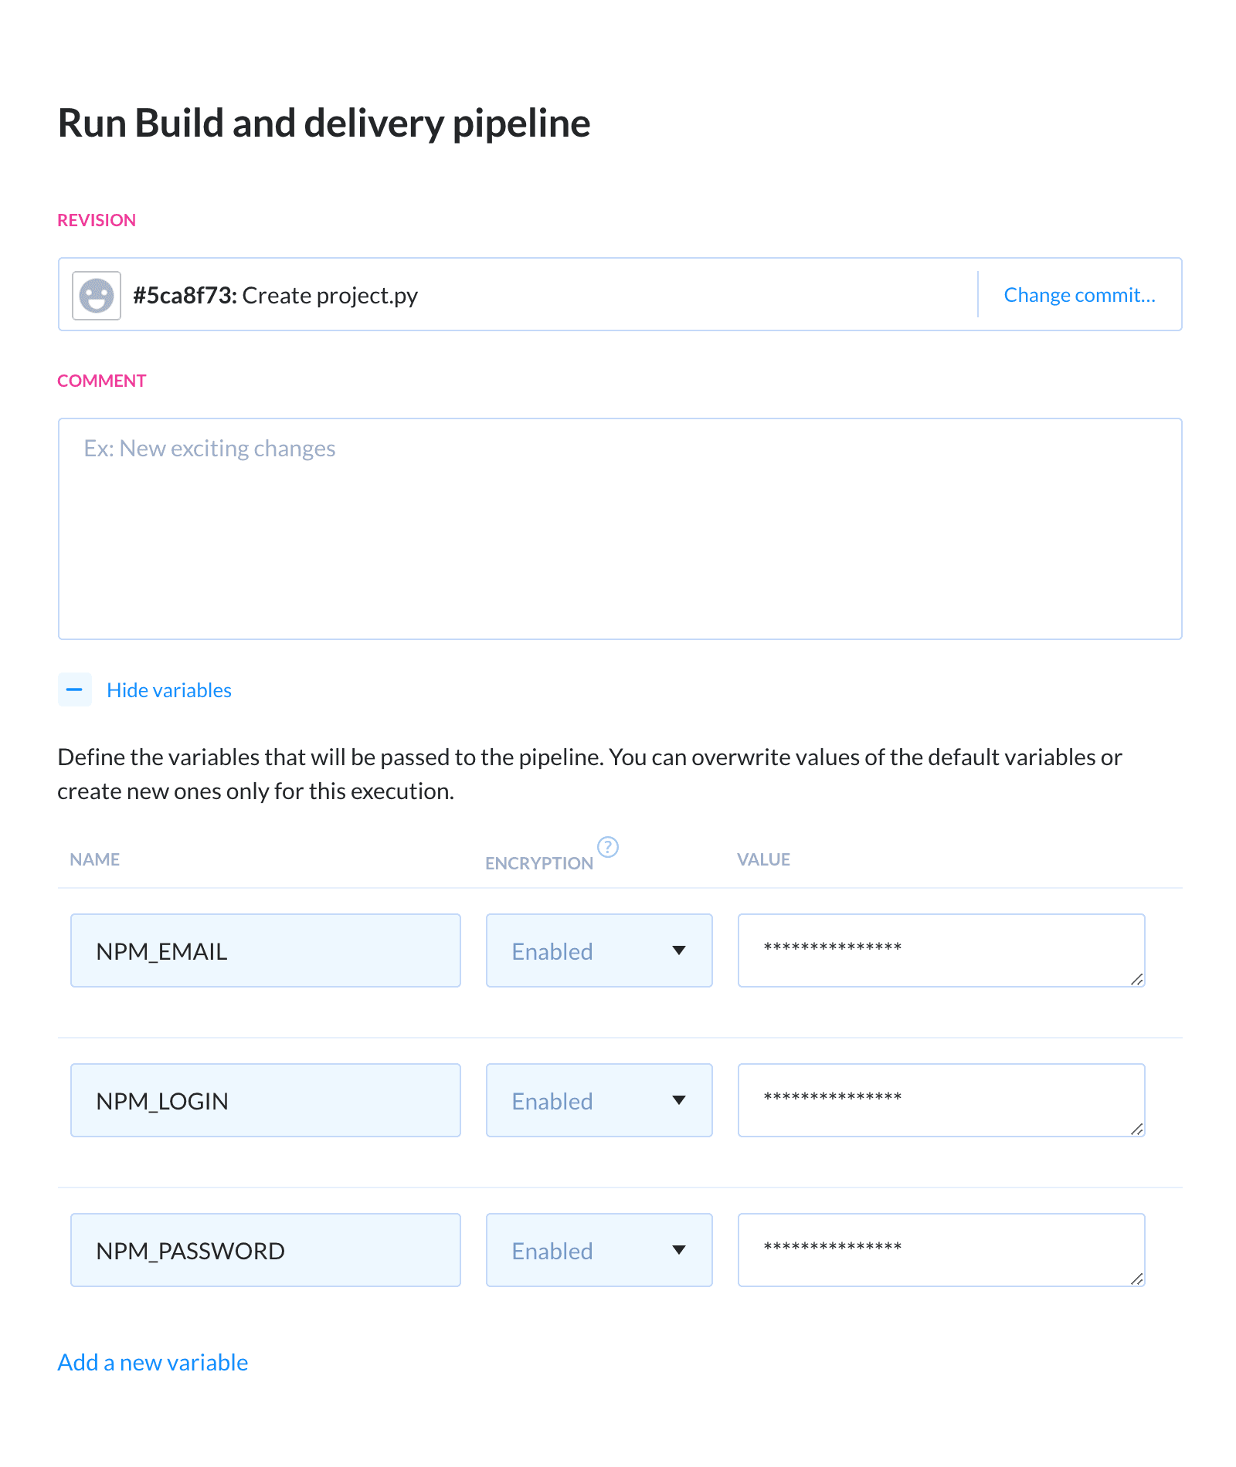This screenshot has width=1236, height=1467.
Task: Click the masked value field for NPM_LOGIN
Action: coord(940,1099)
